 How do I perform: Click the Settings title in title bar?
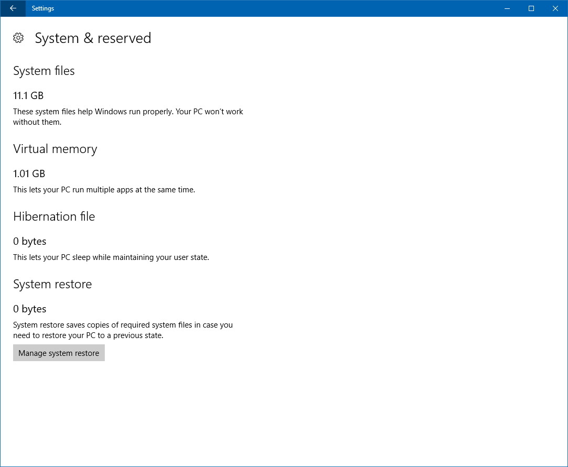tap(43, 8)
